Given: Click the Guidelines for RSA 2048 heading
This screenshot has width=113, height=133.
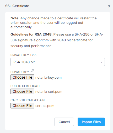Looking at the screenshot, I should [x=31, y=34].
